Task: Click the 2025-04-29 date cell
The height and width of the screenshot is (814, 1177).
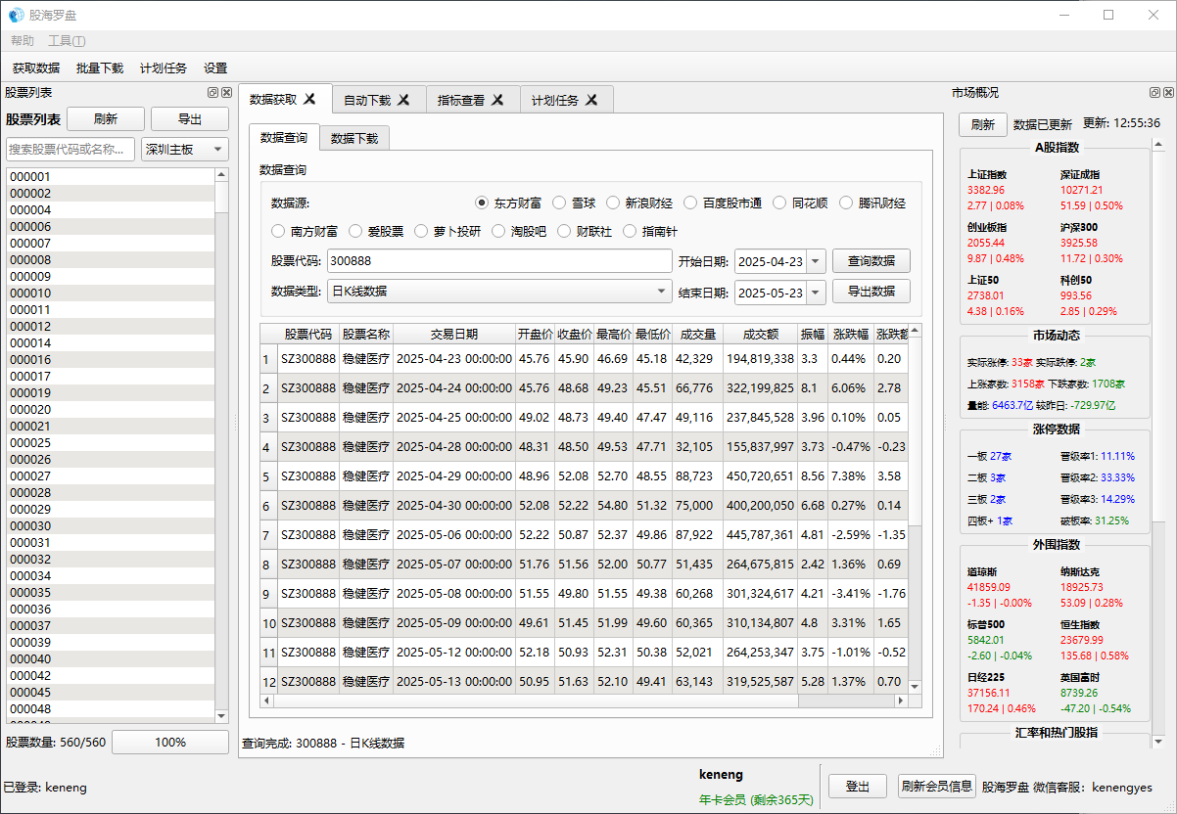Action: coord(454,476)
